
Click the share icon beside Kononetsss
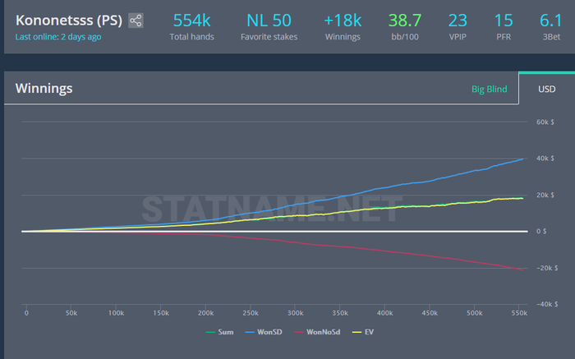pos(136,21)
